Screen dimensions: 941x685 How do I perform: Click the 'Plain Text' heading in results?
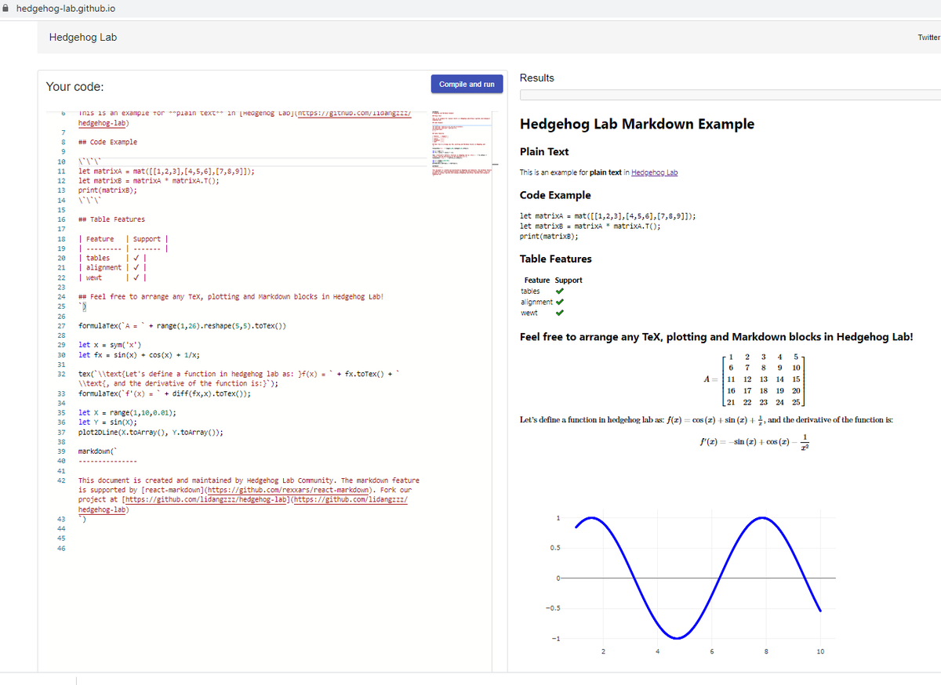click(x=544, y=152)
